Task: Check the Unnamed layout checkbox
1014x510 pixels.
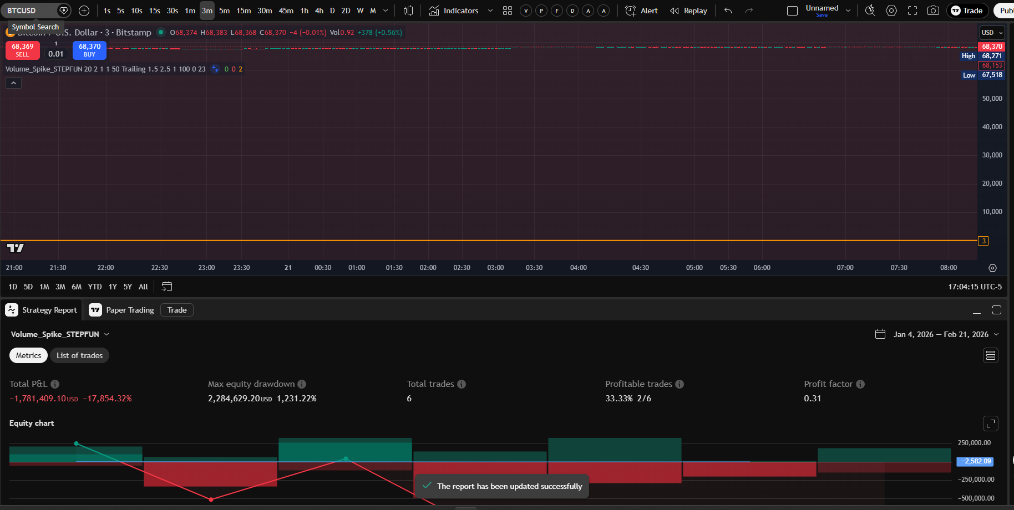Action: [792, 10]
